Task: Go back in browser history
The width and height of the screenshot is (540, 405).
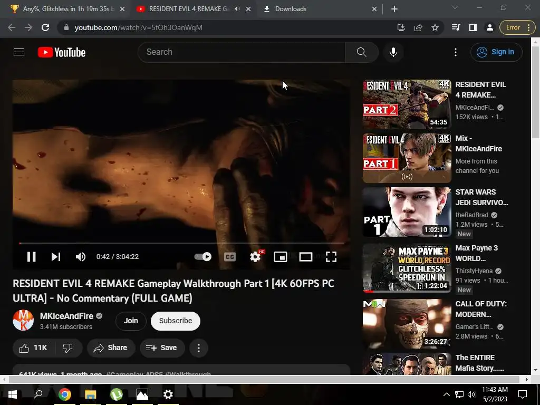Action: tap(12, 27)
